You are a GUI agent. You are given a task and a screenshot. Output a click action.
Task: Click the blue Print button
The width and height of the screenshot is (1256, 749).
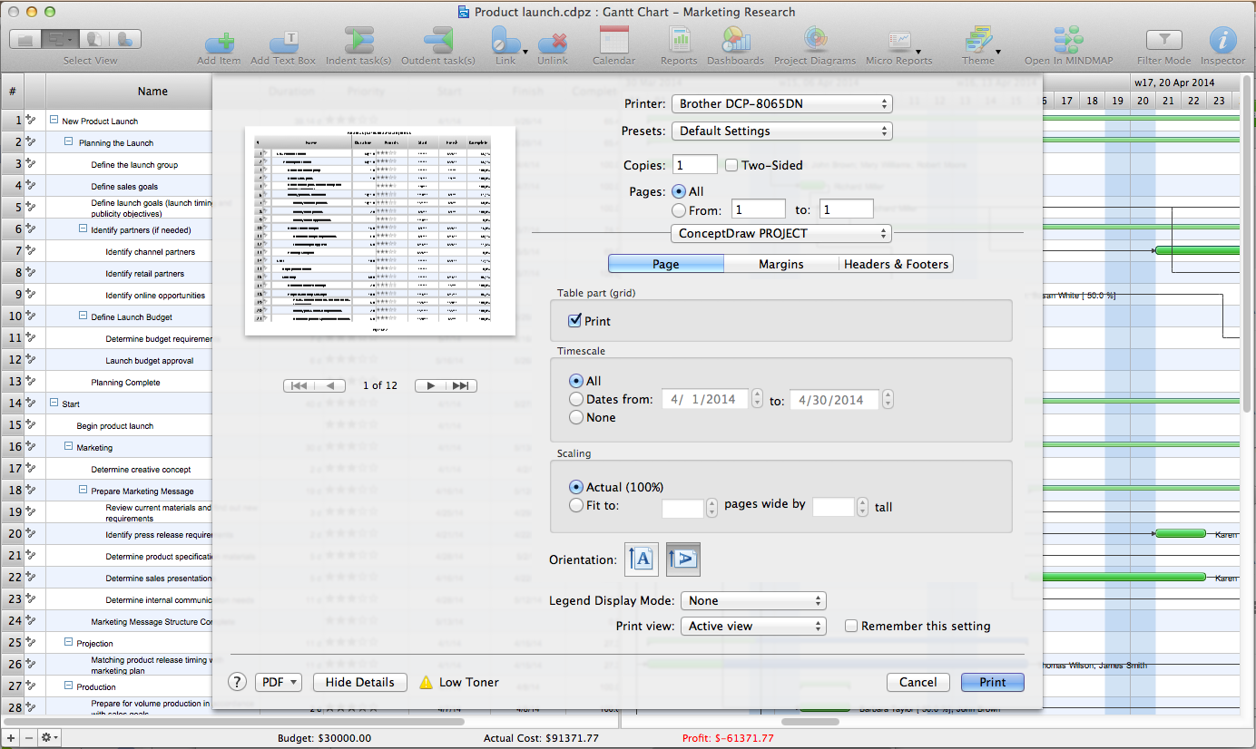[x=993, y=682]
